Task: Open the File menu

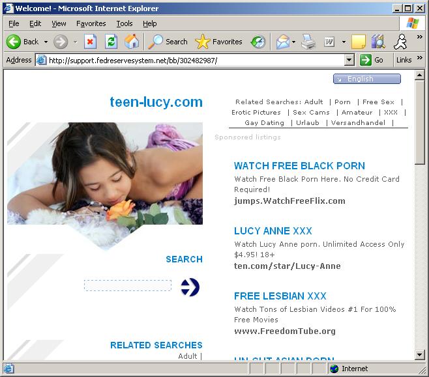Action: [14, 24]
